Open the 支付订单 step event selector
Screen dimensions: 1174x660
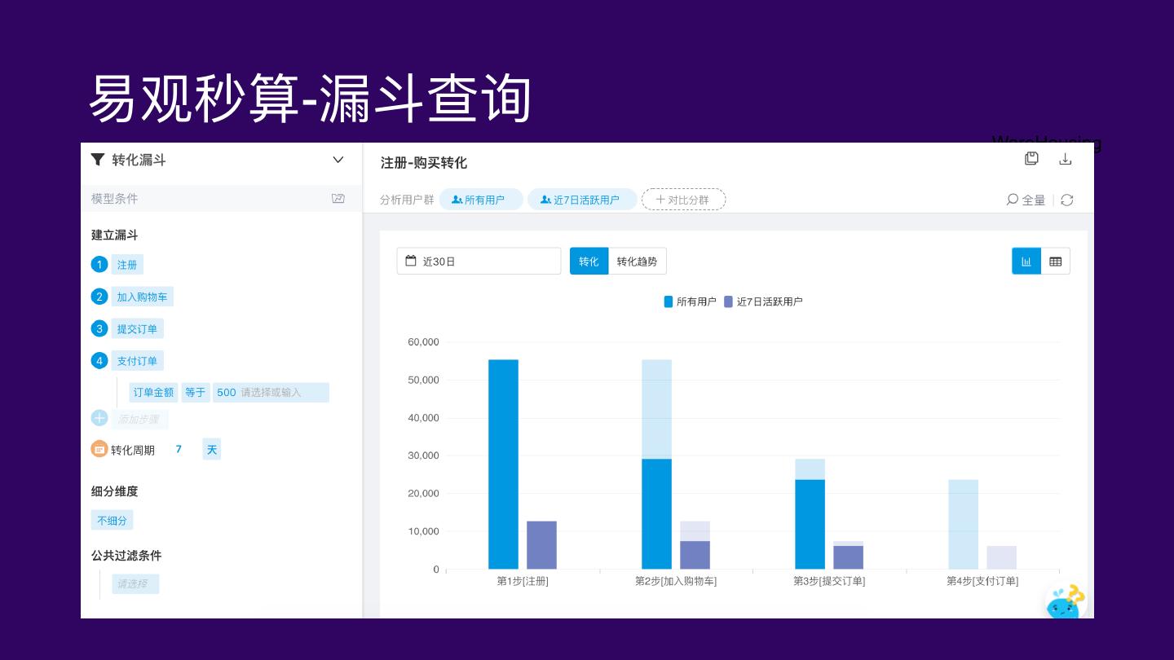pos(138,360)
